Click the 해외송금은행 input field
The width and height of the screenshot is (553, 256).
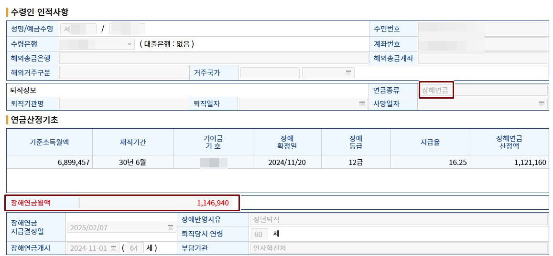214,59
